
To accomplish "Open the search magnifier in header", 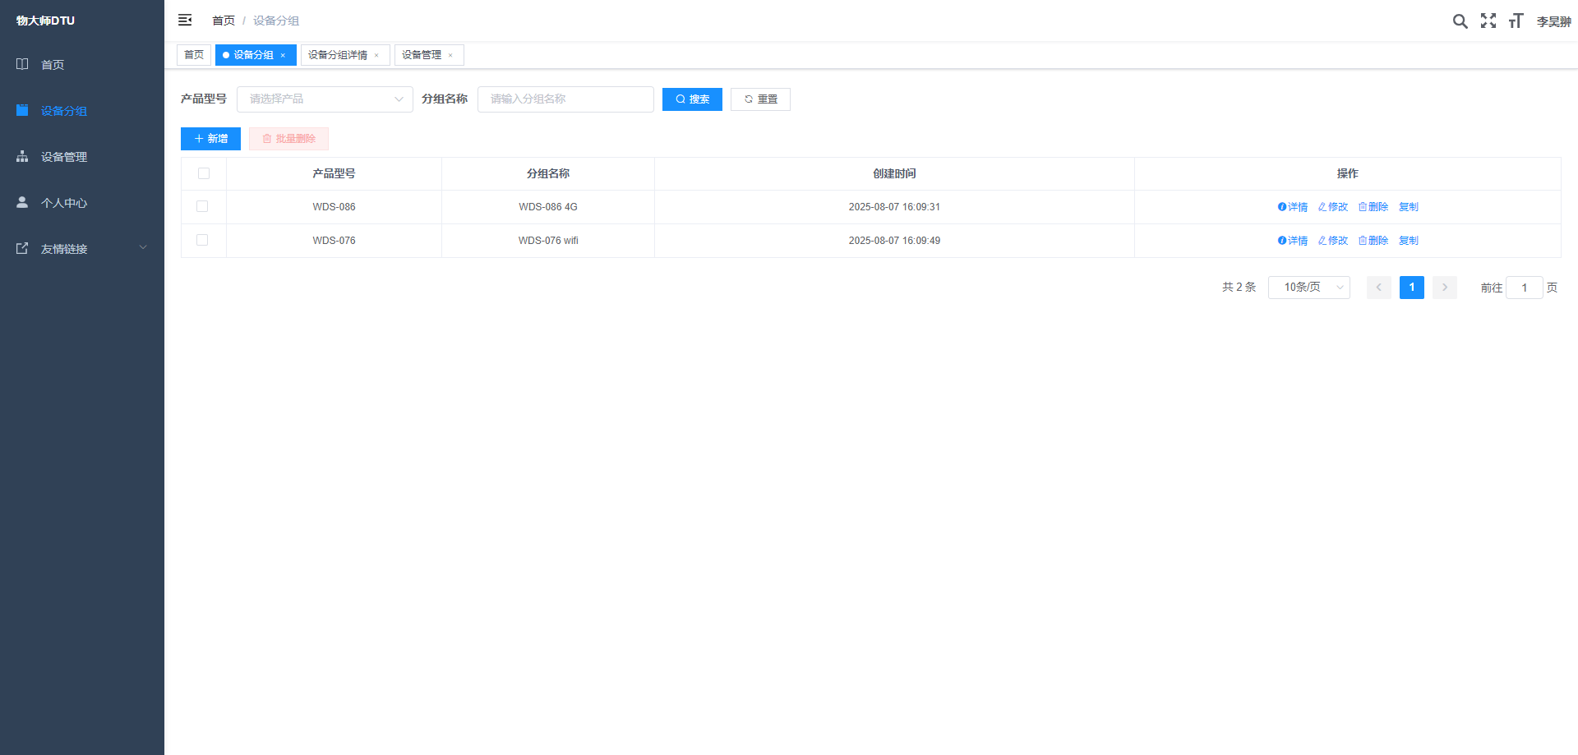I will 1460,21.
